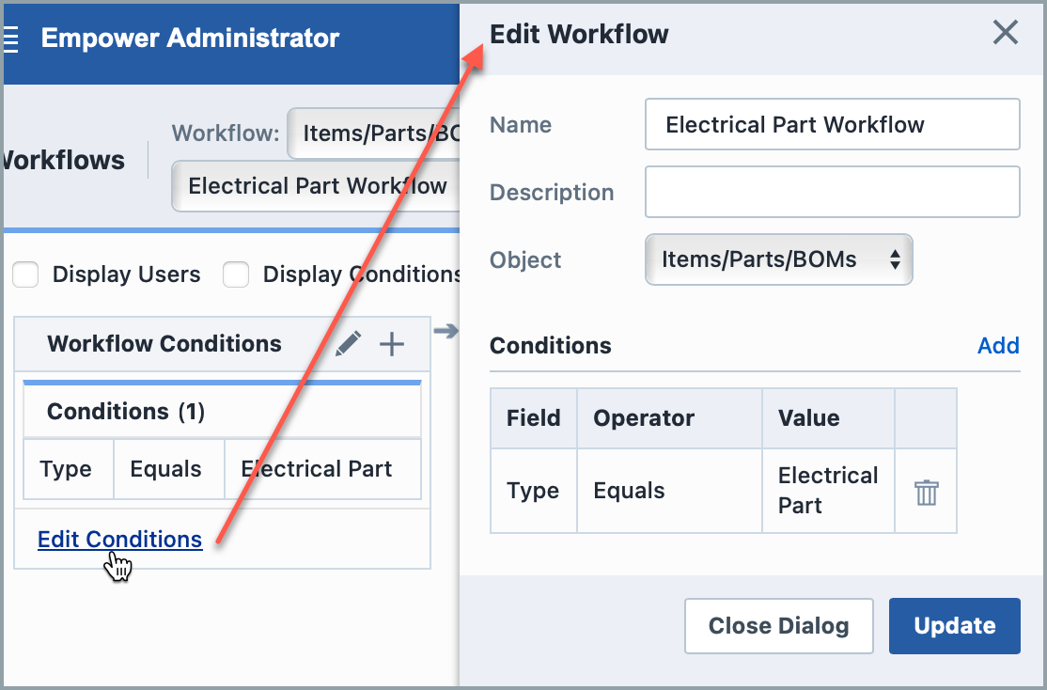Close the Edit Workflow dialog with the X
This screenshot has width=1047, height=690.
pyautogui.click(x=1005, y=33)
